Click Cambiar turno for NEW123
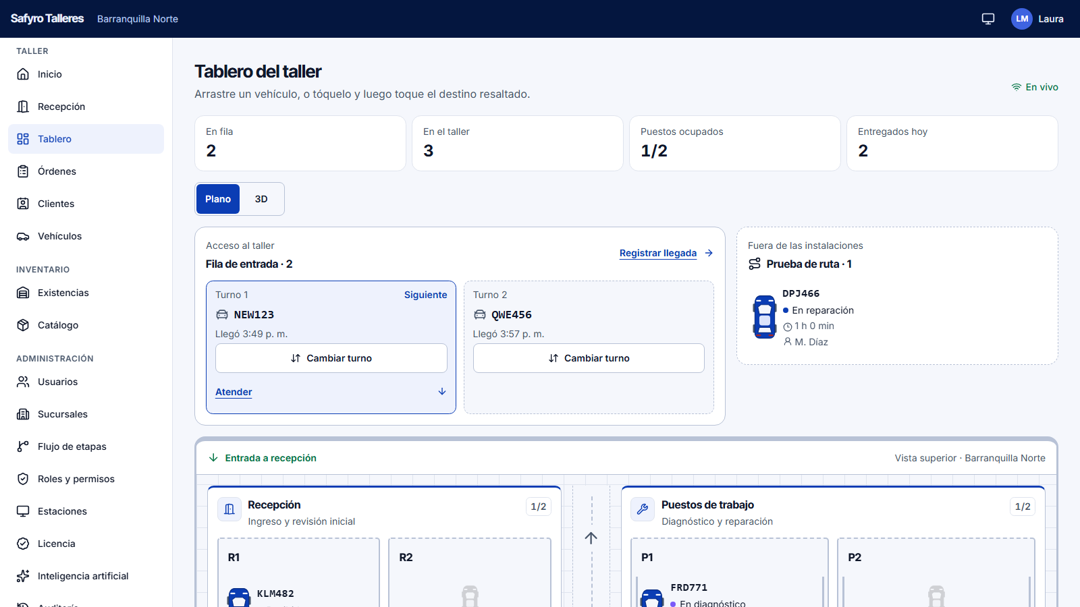Screen dimensions: 1080x607 (x=331, y=358)
